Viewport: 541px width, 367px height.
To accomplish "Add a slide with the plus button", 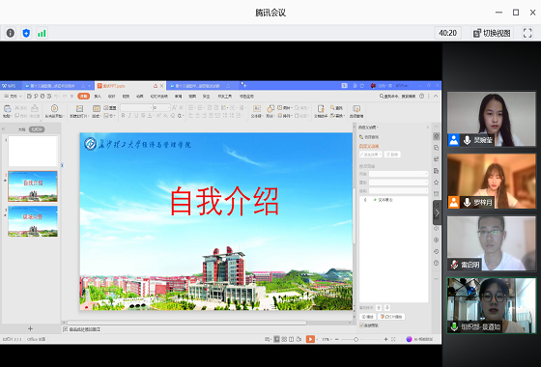I will tap(30, 328).
